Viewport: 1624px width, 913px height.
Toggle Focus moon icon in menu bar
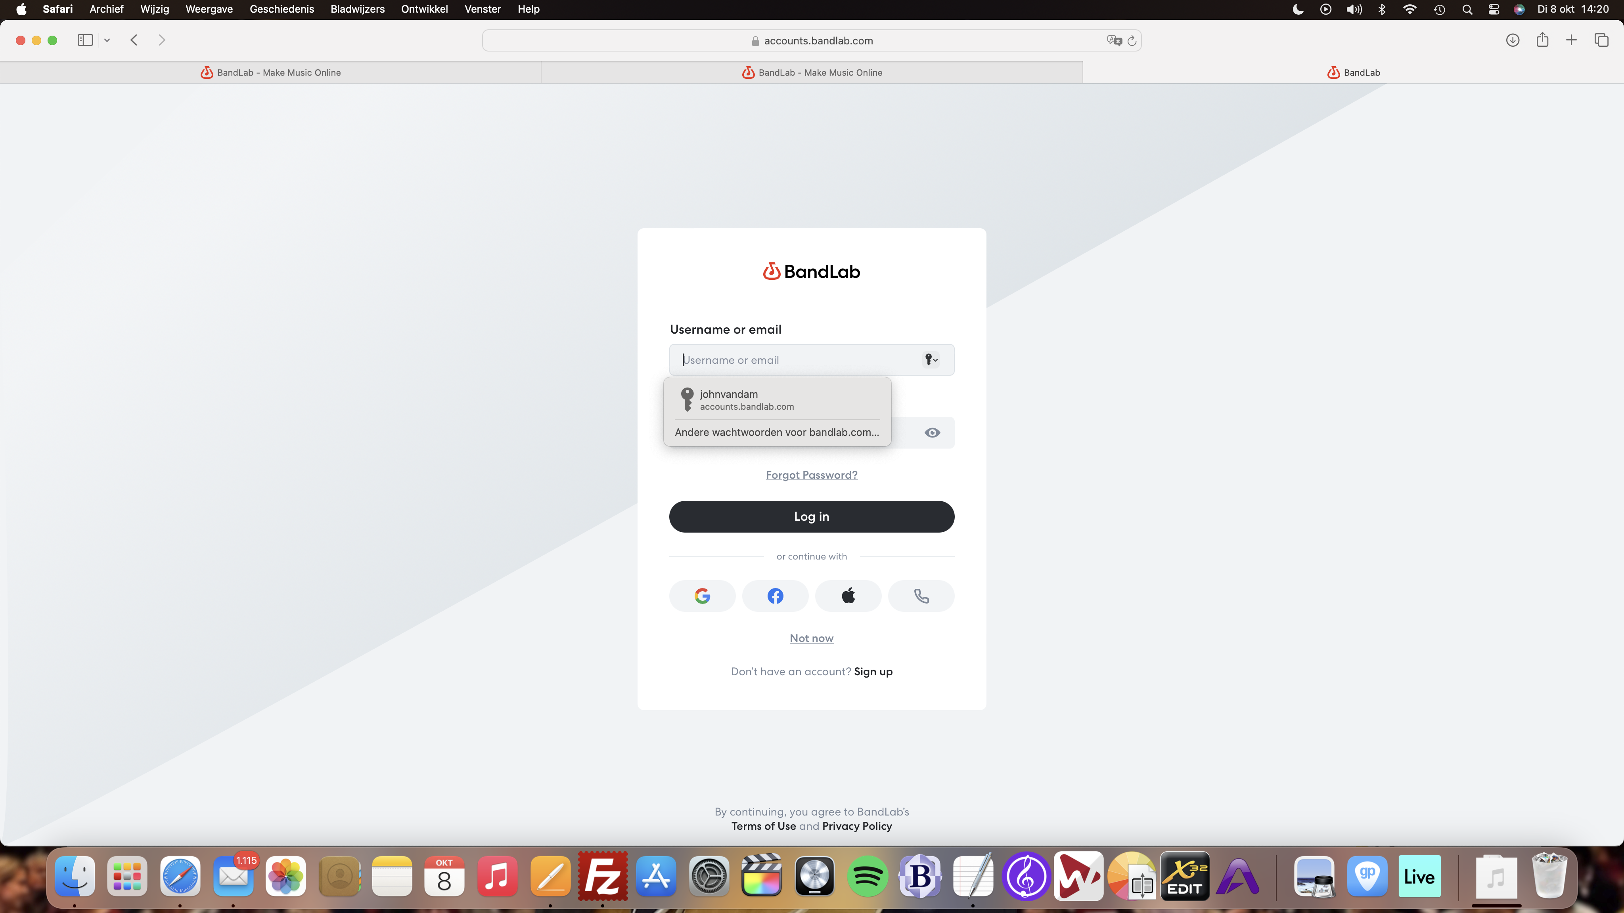(1297, 10)
